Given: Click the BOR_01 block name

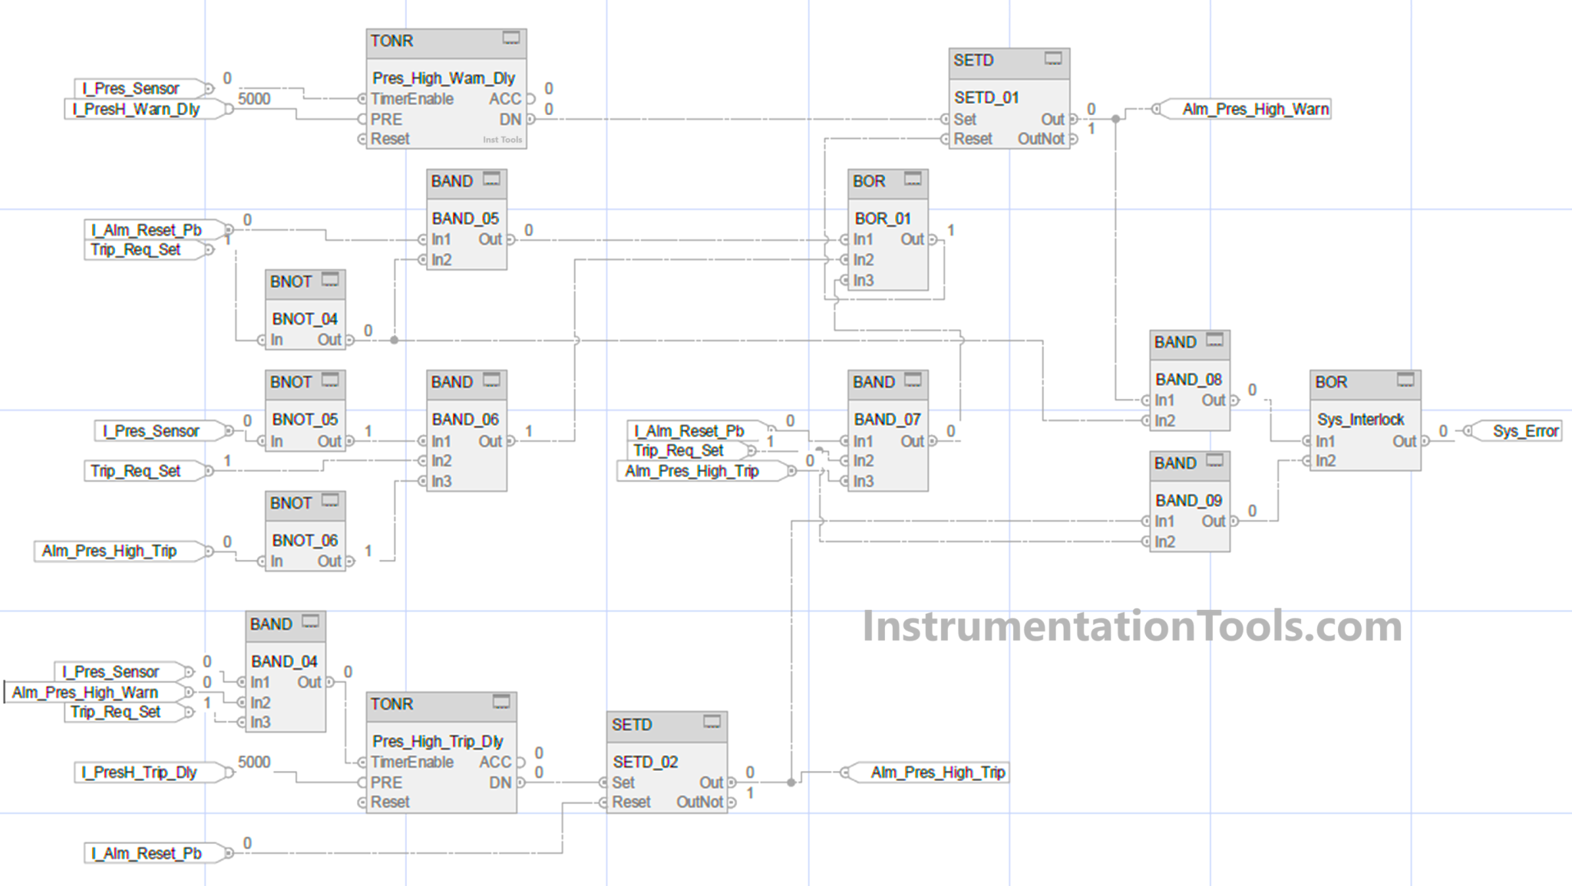Looking at the screenshot, I should (883, 219).
